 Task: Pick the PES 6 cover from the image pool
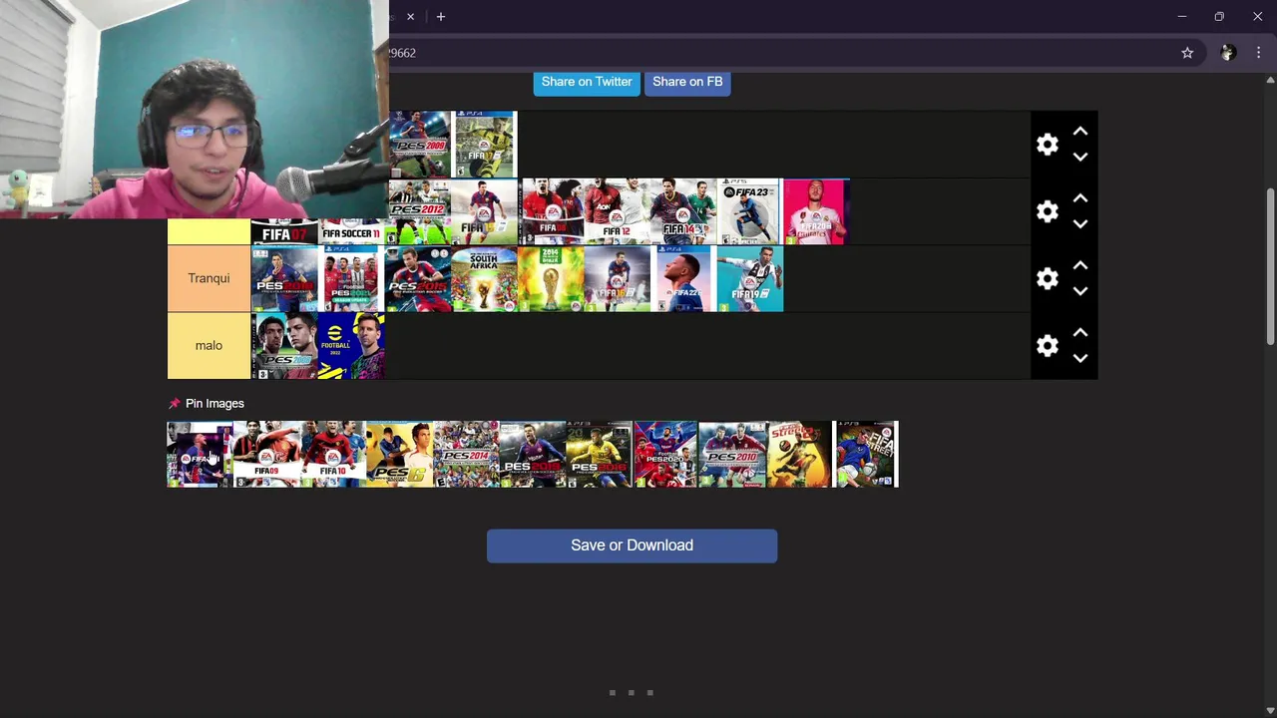pos(399,455)
